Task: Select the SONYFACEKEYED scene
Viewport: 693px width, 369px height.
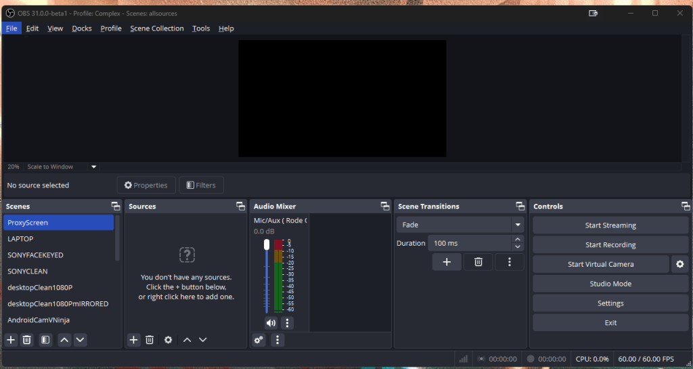Action: [x=58, y=255]
